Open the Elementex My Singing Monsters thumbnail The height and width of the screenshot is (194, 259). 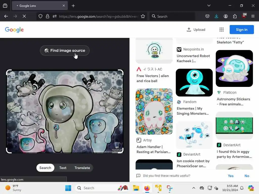point(194,83)
